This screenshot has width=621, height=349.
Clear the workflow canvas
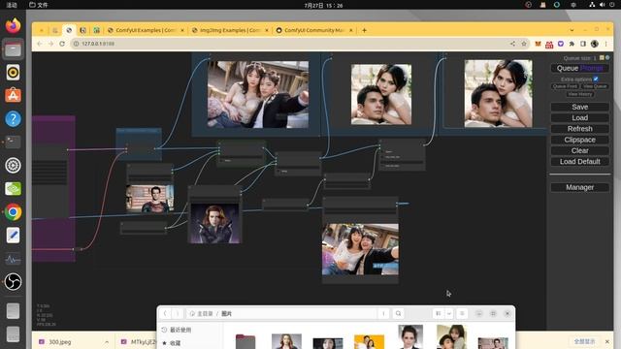580,151
